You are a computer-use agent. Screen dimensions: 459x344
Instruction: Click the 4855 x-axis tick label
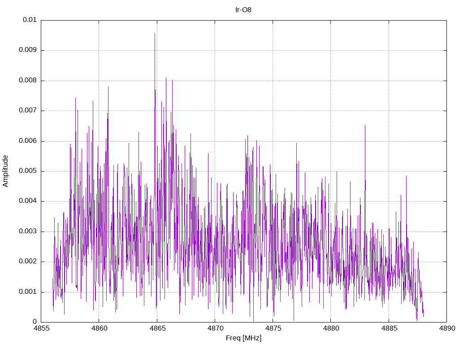point(41,328)
